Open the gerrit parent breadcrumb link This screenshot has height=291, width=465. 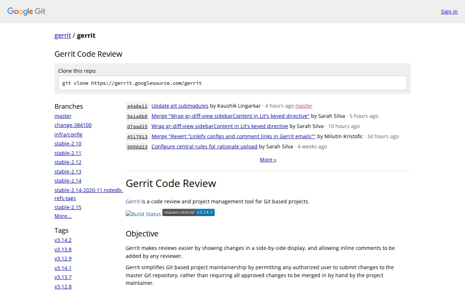tap(62, 35)
